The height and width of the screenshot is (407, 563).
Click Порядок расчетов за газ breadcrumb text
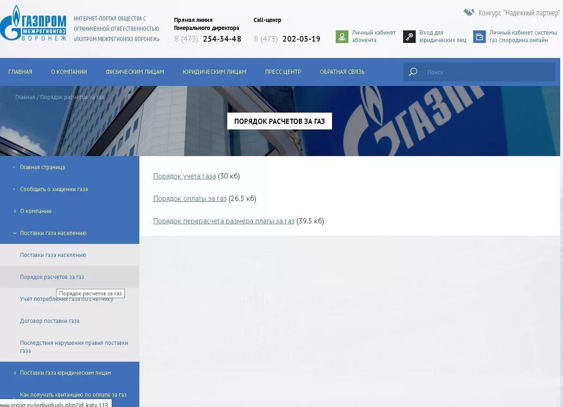(72, 97)
